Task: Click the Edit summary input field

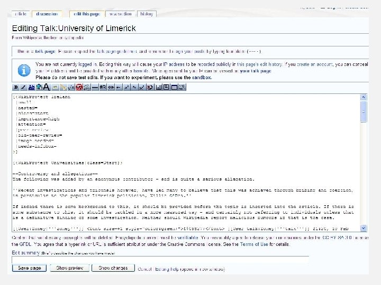Action: 160,260
